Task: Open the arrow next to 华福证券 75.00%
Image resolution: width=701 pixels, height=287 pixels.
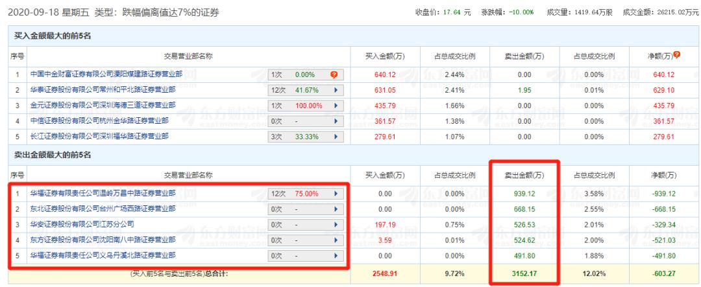Action: 335,194
